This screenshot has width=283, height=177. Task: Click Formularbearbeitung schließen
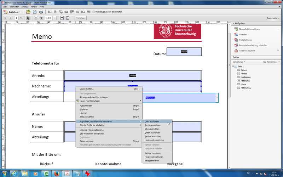253,45
